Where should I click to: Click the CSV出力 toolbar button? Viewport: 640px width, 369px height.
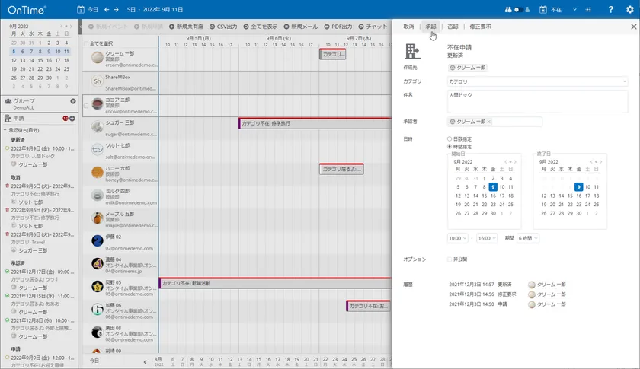[220, 26]
